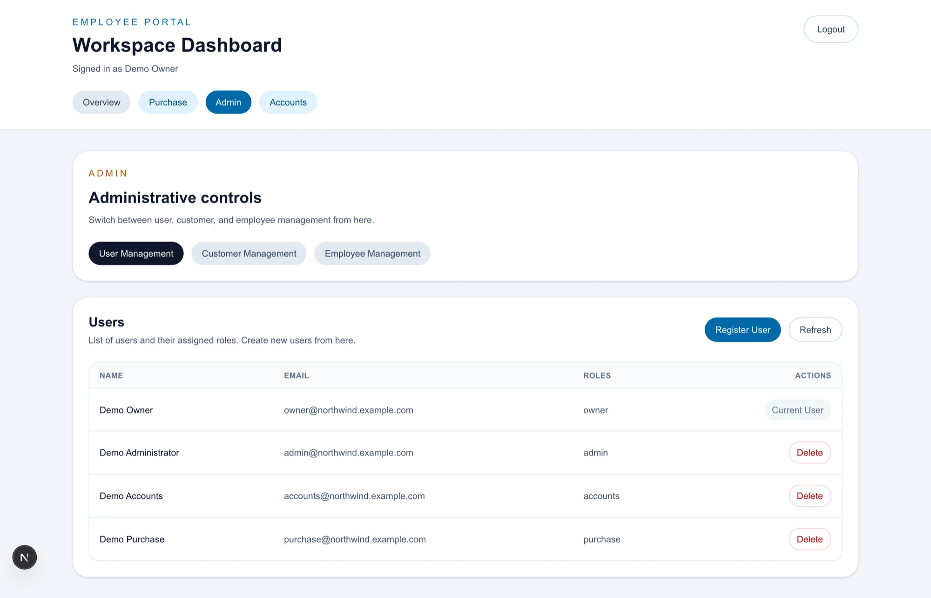Select the name Demo Purchase

click(132, 539)
